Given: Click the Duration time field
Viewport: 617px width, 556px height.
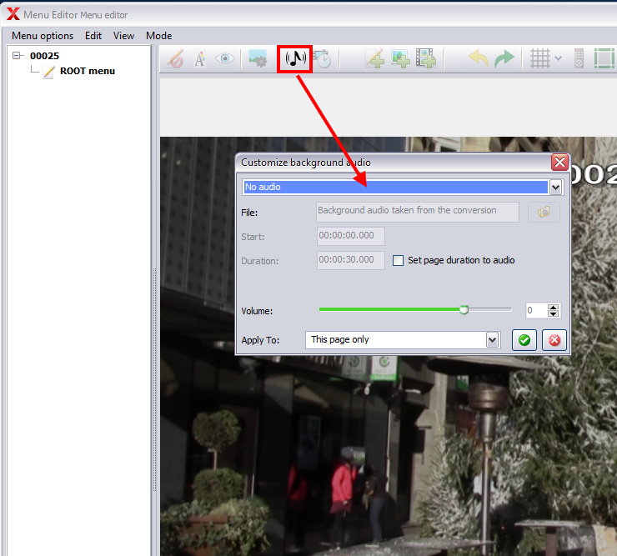Looking at the screenshot, I should (350, 260).
